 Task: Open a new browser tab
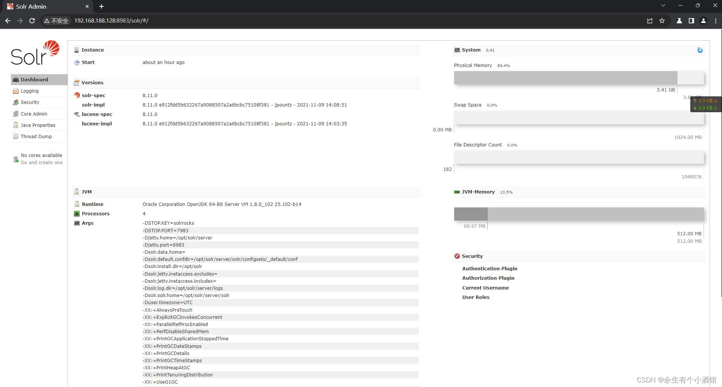pos(101,6)
